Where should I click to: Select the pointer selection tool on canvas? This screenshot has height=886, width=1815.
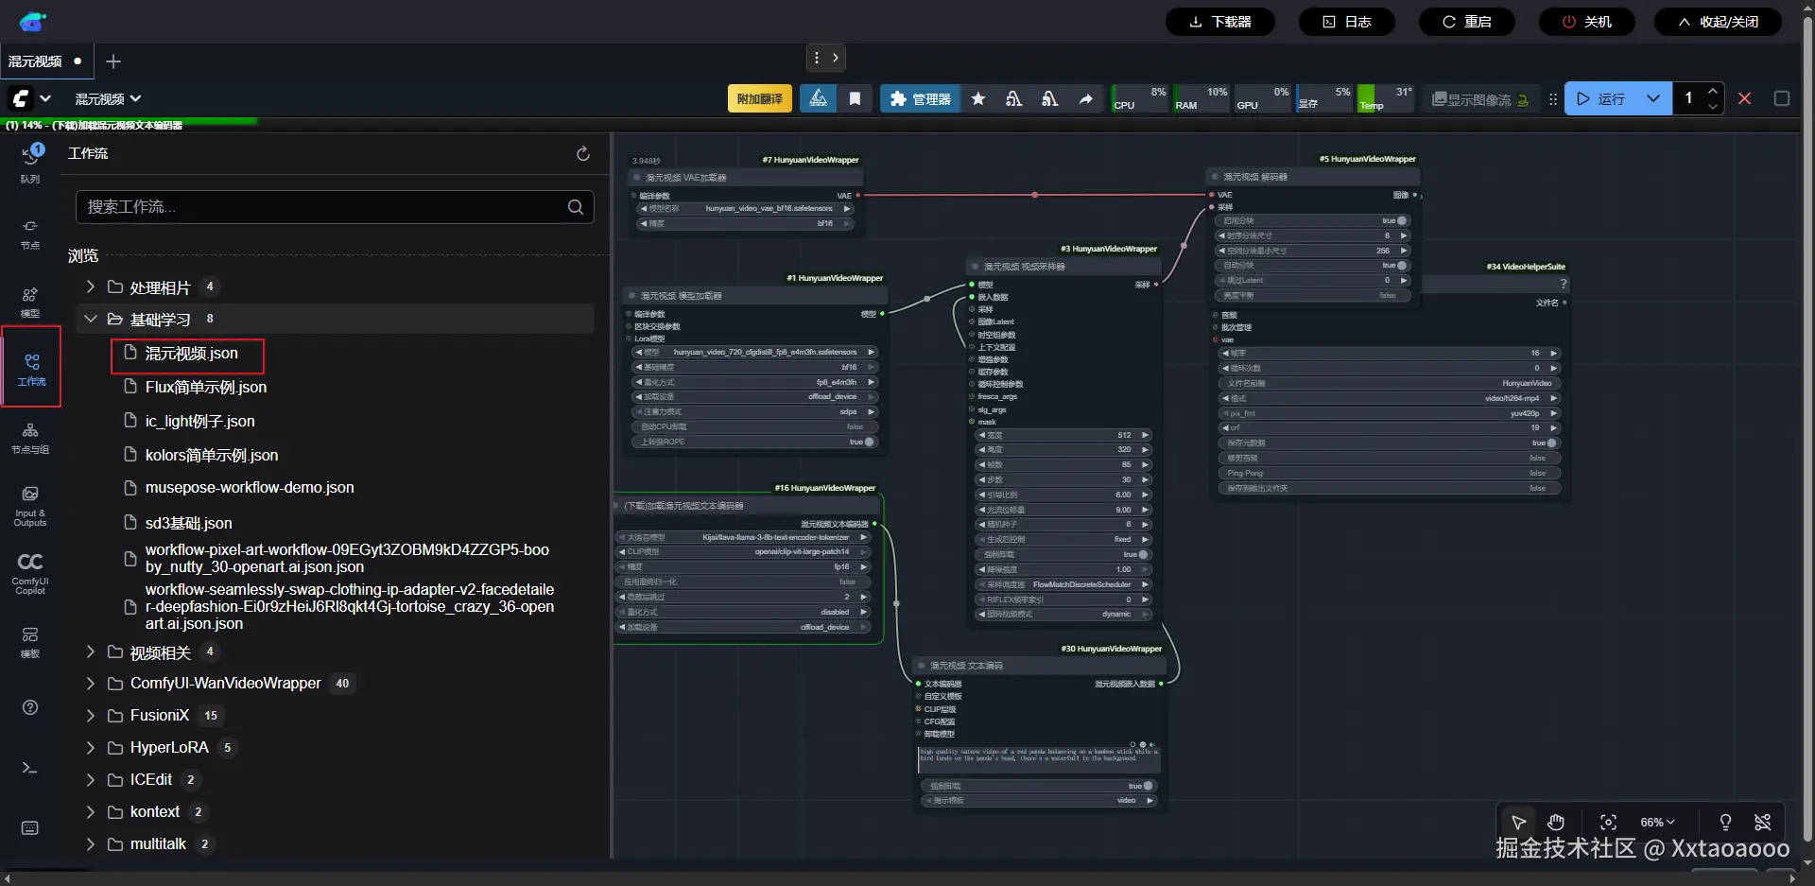(x=1518, y=822)
